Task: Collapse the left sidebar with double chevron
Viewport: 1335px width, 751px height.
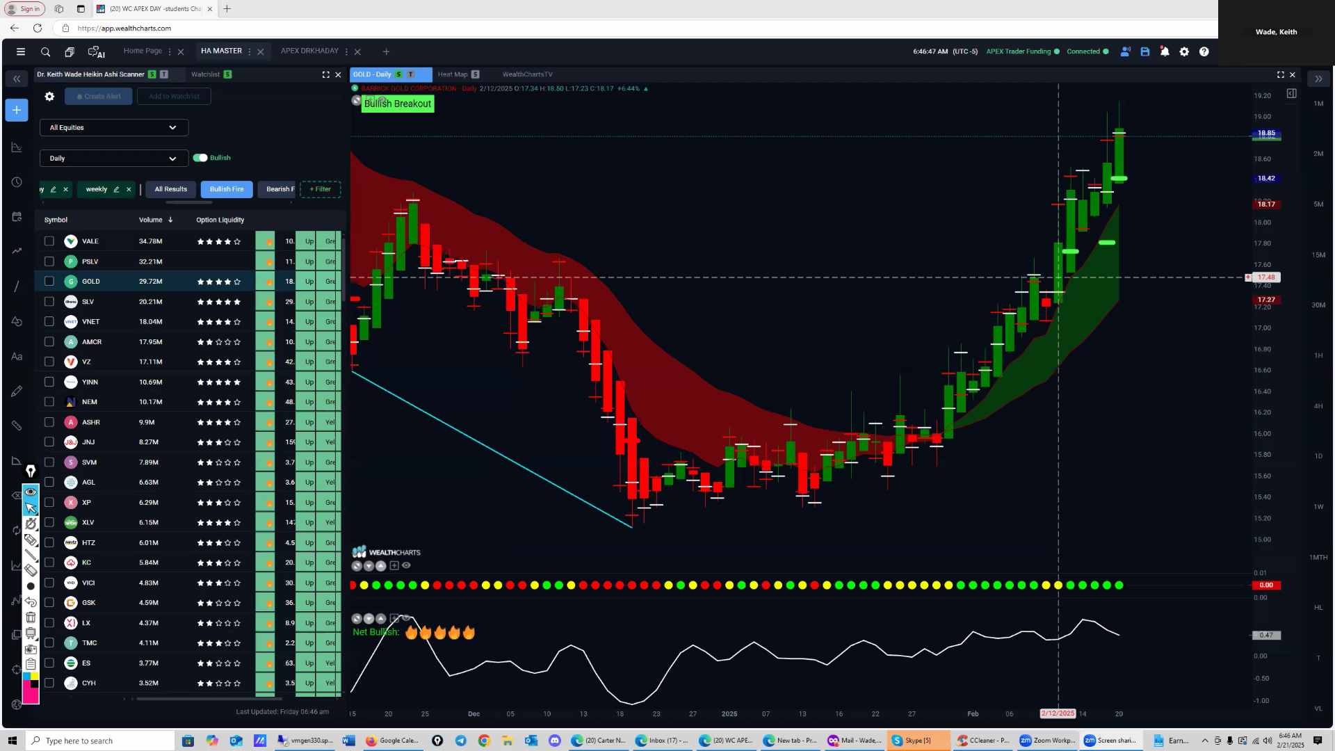Action: click(x=17, y=79)
